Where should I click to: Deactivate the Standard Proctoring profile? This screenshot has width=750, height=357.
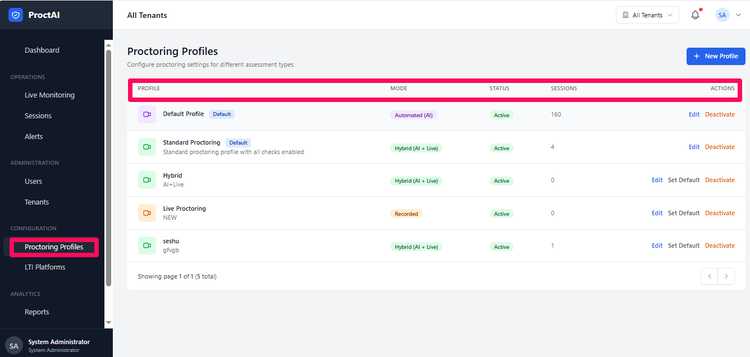pos(720,147)
